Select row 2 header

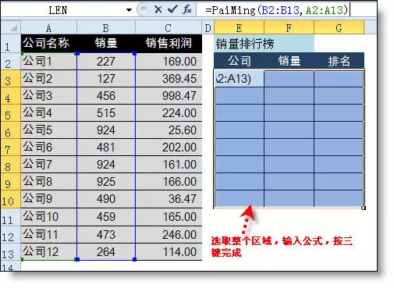10,61
